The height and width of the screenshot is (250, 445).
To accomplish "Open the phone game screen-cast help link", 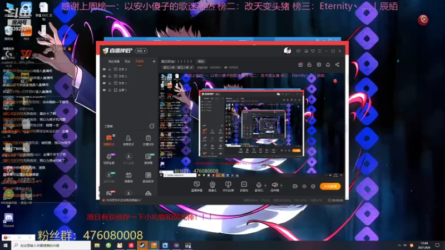I will [x=123, y=200].
